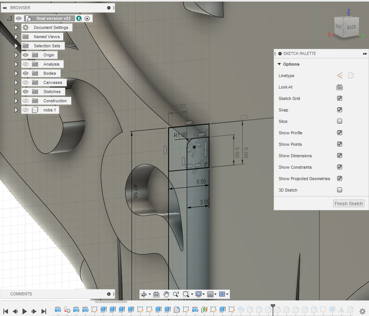The height and width of the screenshot is (316, 369).
Task: Collapse Browser panel with double-arrow icon
Action: [5, 8]
